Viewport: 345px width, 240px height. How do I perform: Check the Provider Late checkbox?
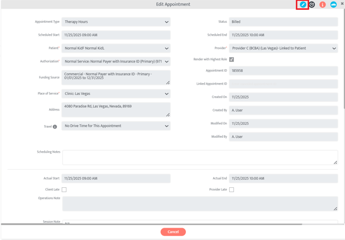pyautogui.click(x=232, y=189)
